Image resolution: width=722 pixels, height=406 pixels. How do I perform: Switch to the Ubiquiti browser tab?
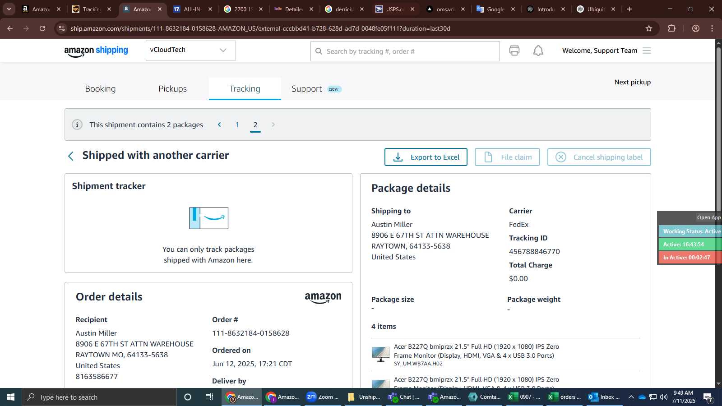pos(596,9)
